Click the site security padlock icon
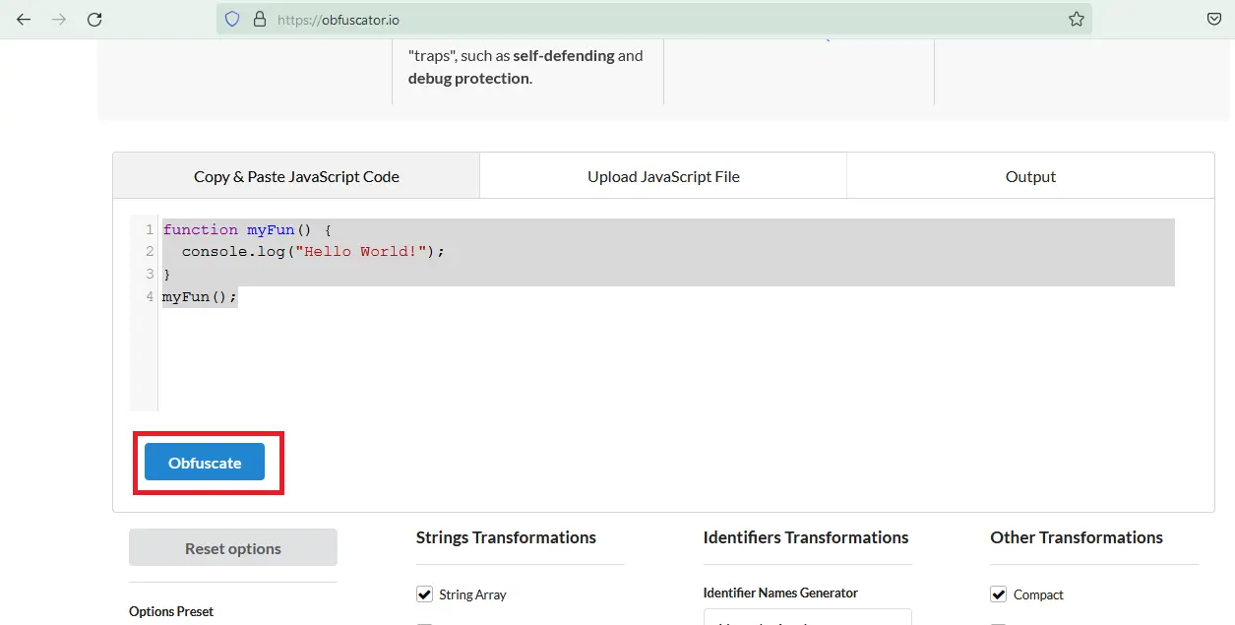The height and width of the screenshot is (625, 1235). pyautogui.click(x=260, y=19)
